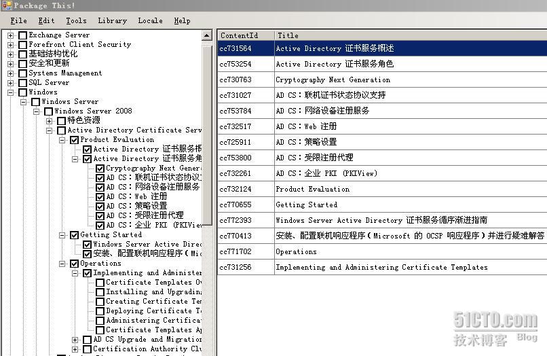Image resolution: width=547 pixels, height=356 pixels.
Task: Expand the 安全和更新 node
Action: tap(10, 64)
